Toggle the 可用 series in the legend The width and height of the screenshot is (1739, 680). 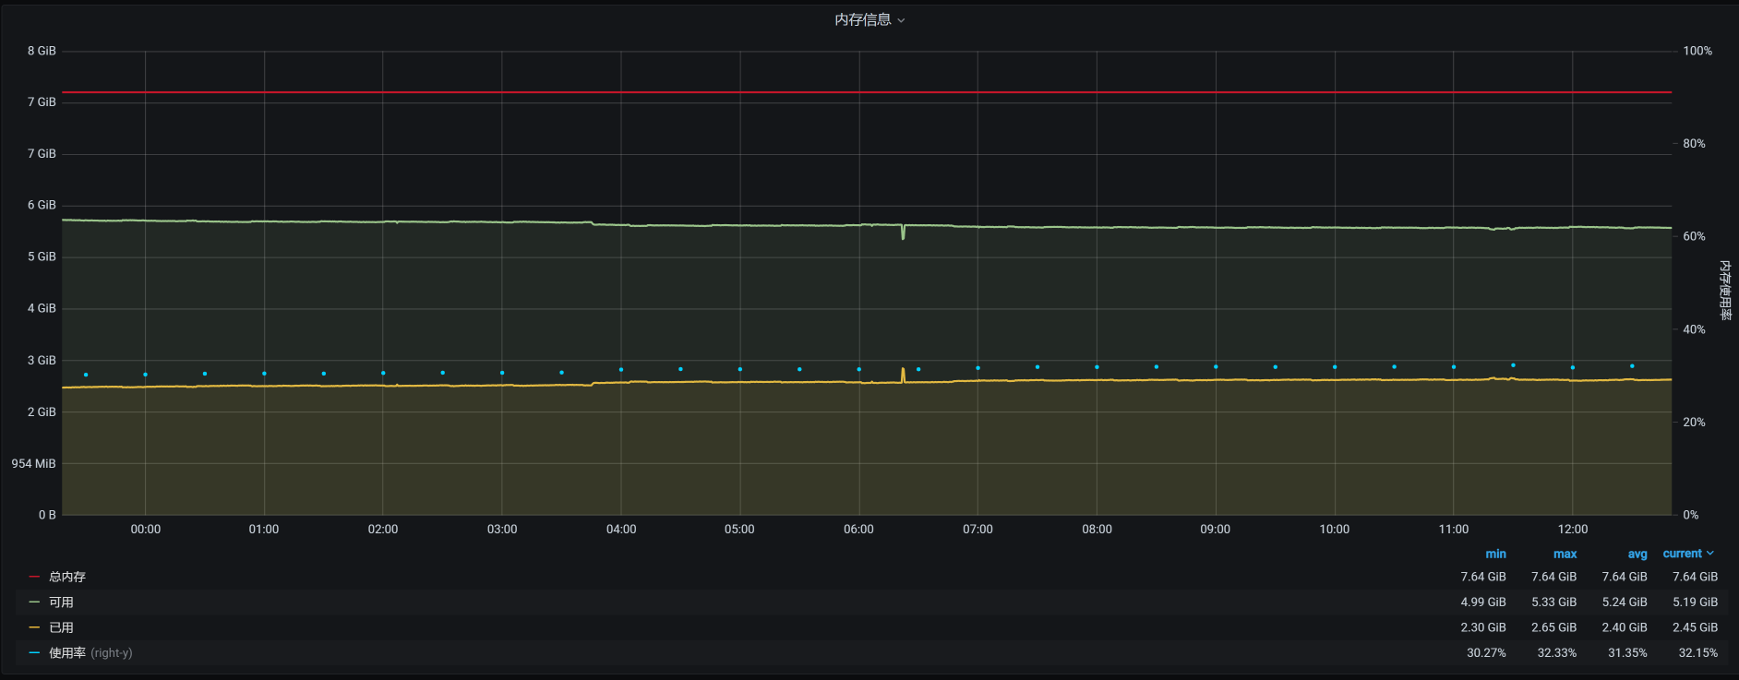(x=61, y=602)
